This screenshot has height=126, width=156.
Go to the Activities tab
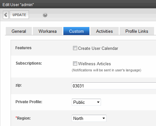click(x=105, y=31)
